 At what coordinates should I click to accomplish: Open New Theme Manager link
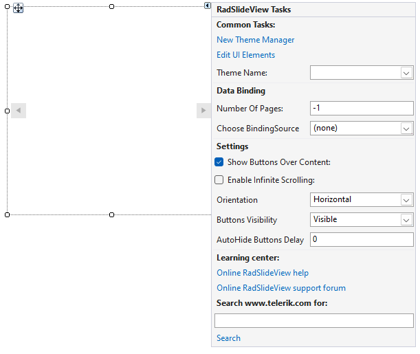click(255, 40)
